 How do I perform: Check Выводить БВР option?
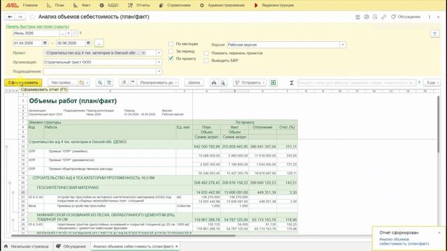tap(207, 61)
